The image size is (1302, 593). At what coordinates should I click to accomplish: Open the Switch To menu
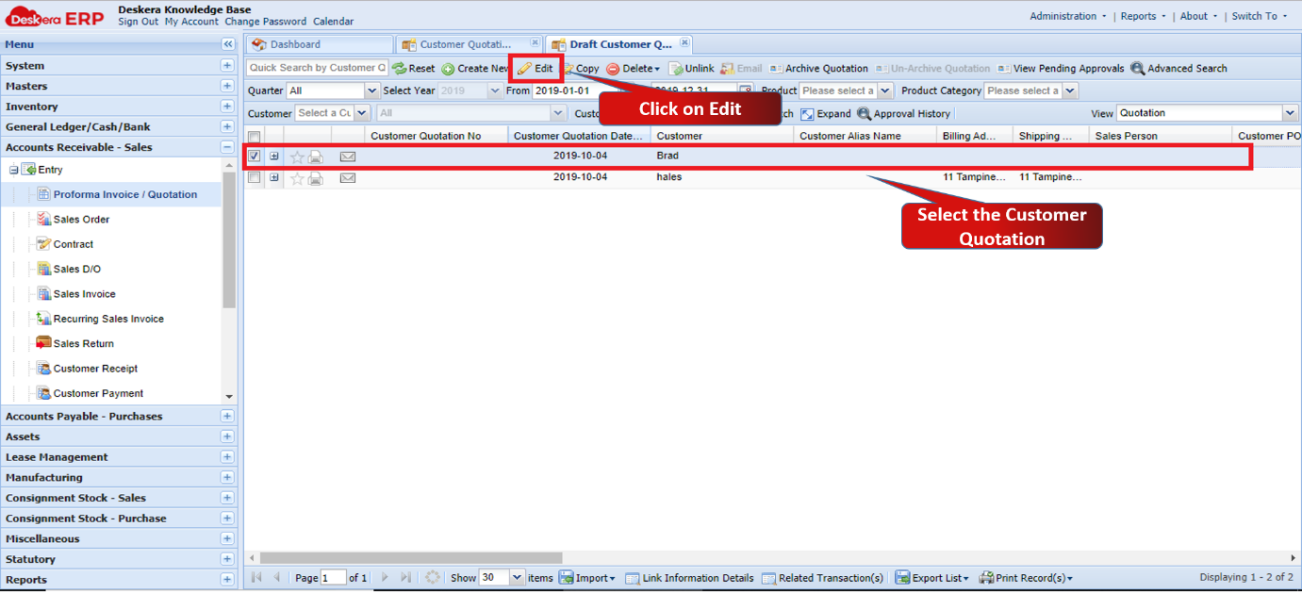[1260, 16]
